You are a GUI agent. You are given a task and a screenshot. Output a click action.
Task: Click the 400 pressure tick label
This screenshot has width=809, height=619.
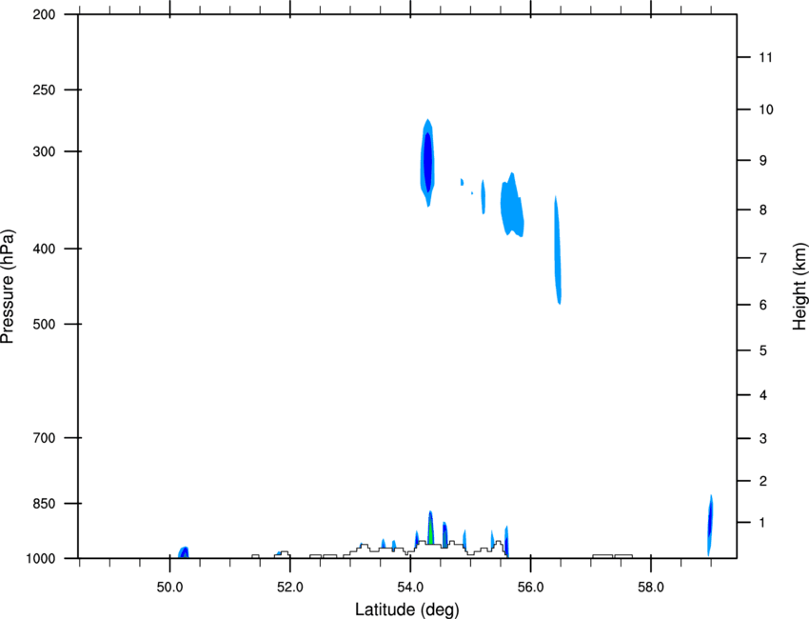(x=44, y=249)
